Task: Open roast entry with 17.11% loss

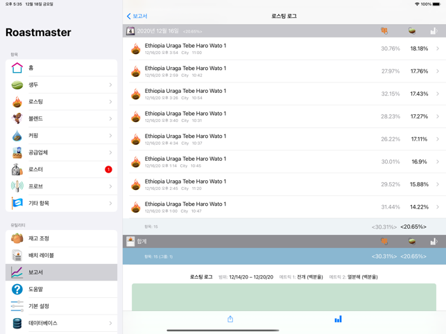Action: (x=284, y=139)
